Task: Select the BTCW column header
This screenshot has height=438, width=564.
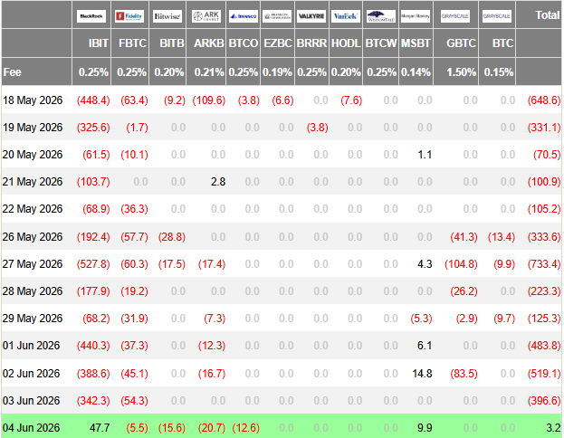Action: [x=381, y=43]
